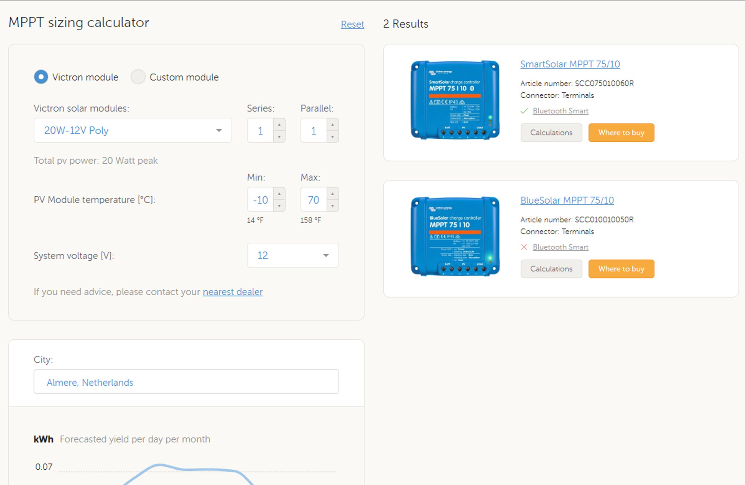Click the SmartSolar charge controller product image

(455, 100)
